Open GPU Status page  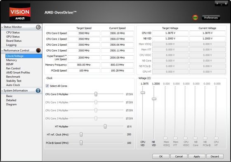pos(13,37)
